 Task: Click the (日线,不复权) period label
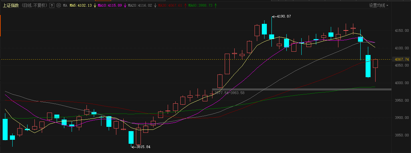tap(35, 6)
